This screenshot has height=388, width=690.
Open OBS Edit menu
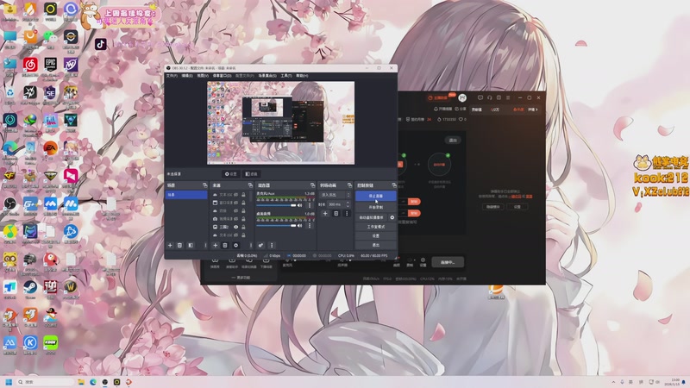[x=187, y=76]
